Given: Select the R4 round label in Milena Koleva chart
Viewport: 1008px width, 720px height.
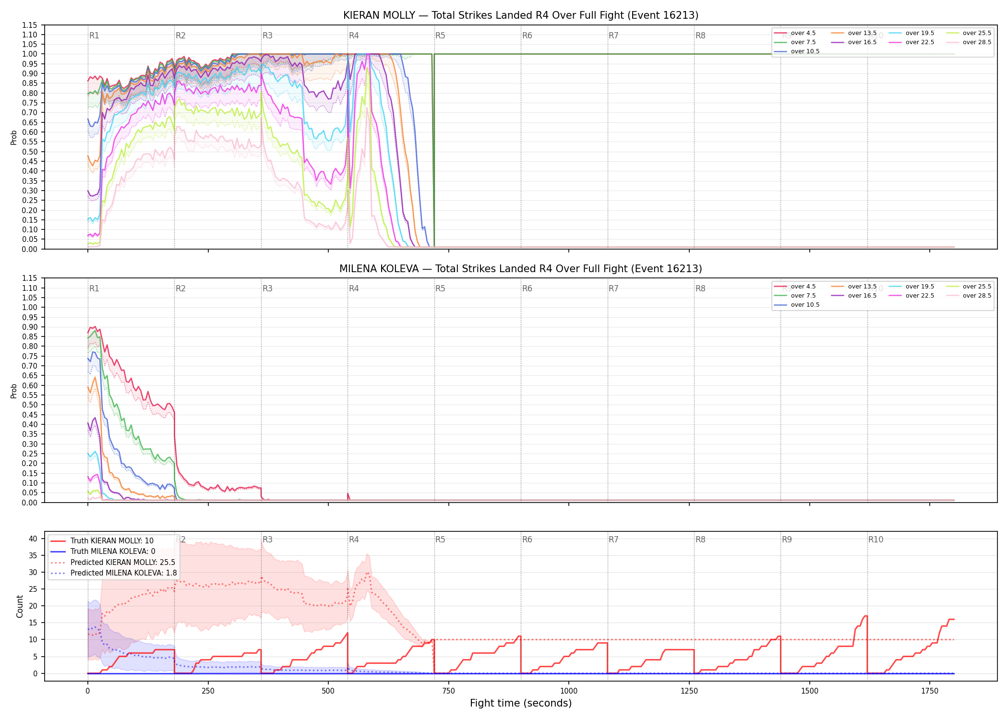Looking at the screenshot, I should [354, 288].
